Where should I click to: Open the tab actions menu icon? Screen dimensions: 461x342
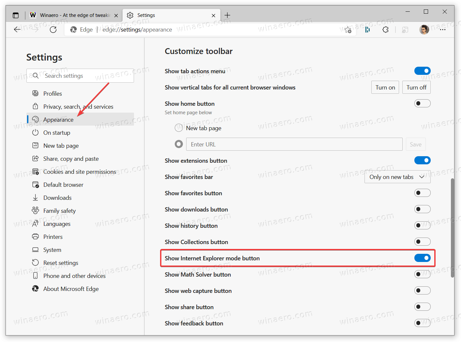tap(16, 15)
